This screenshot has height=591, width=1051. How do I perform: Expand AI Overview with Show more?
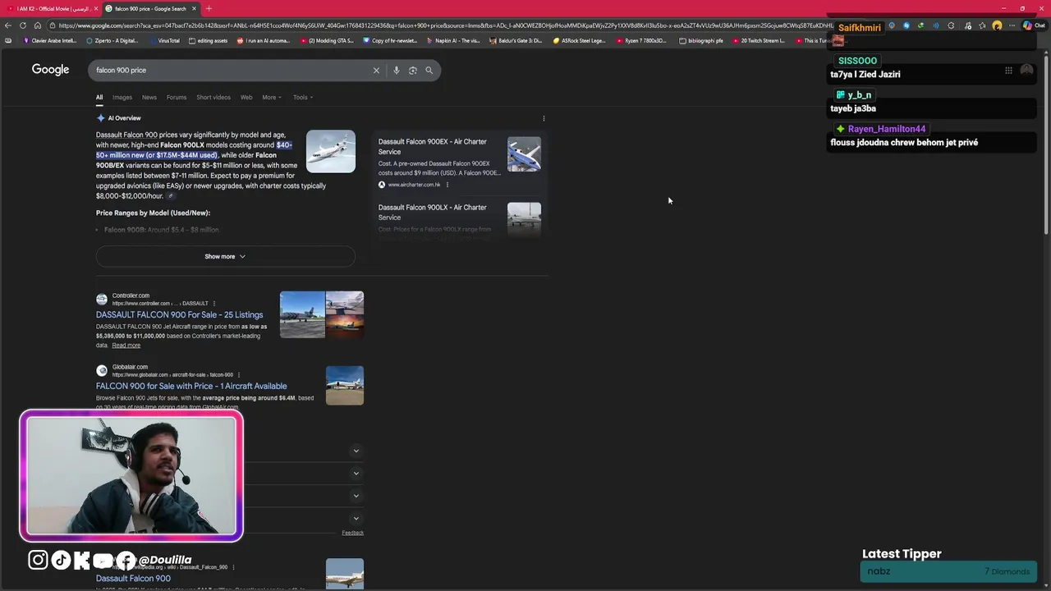click(x=225, y=256)
